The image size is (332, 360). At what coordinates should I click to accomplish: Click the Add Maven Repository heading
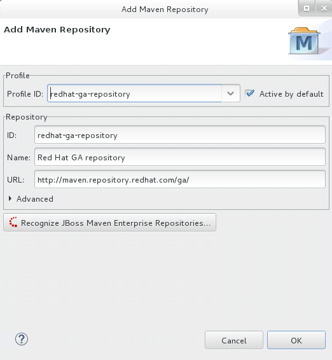[x=57, y=30]
